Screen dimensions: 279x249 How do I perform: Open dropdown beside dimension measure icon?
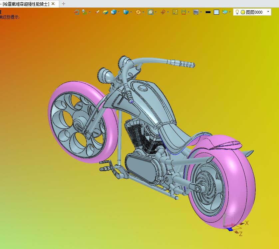189,12
